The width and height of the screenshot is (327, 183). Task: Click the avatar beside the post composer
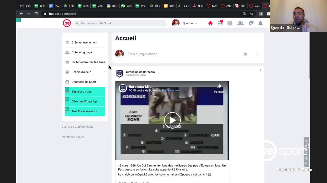pyautogui.click(x=120, y=54)
